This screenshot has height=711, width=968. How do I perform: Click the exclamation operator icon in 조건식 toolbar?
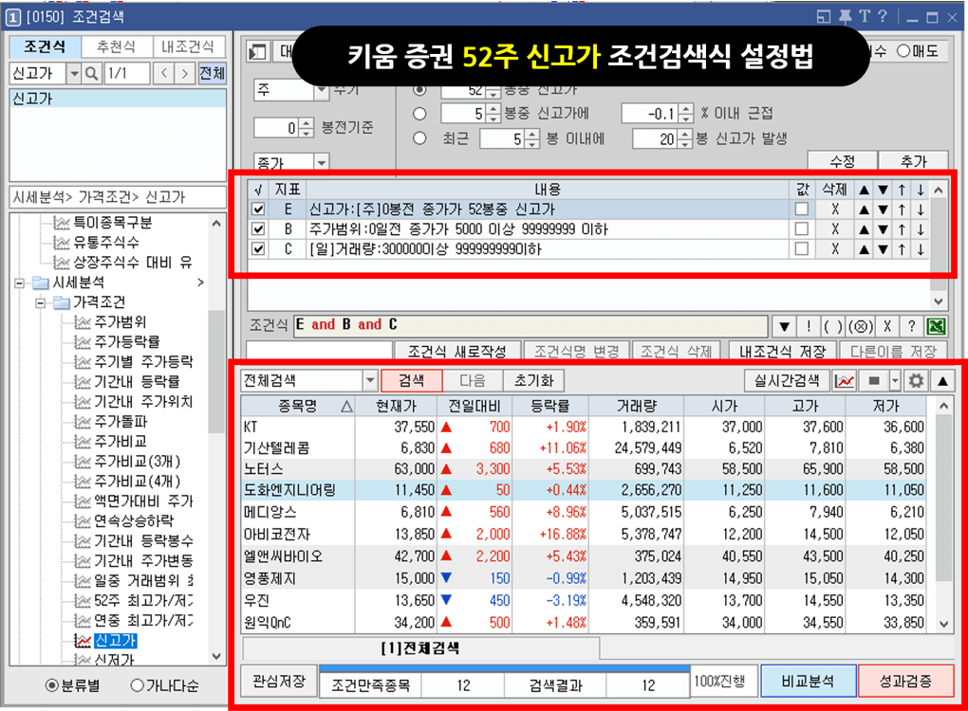coord(808,326)
